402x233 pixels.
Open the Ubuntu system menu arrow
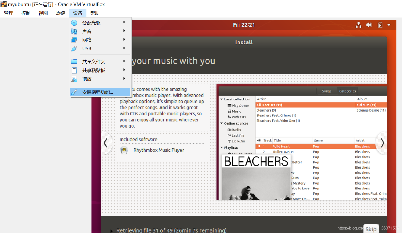pyautogui.click(x=389, y=25)
